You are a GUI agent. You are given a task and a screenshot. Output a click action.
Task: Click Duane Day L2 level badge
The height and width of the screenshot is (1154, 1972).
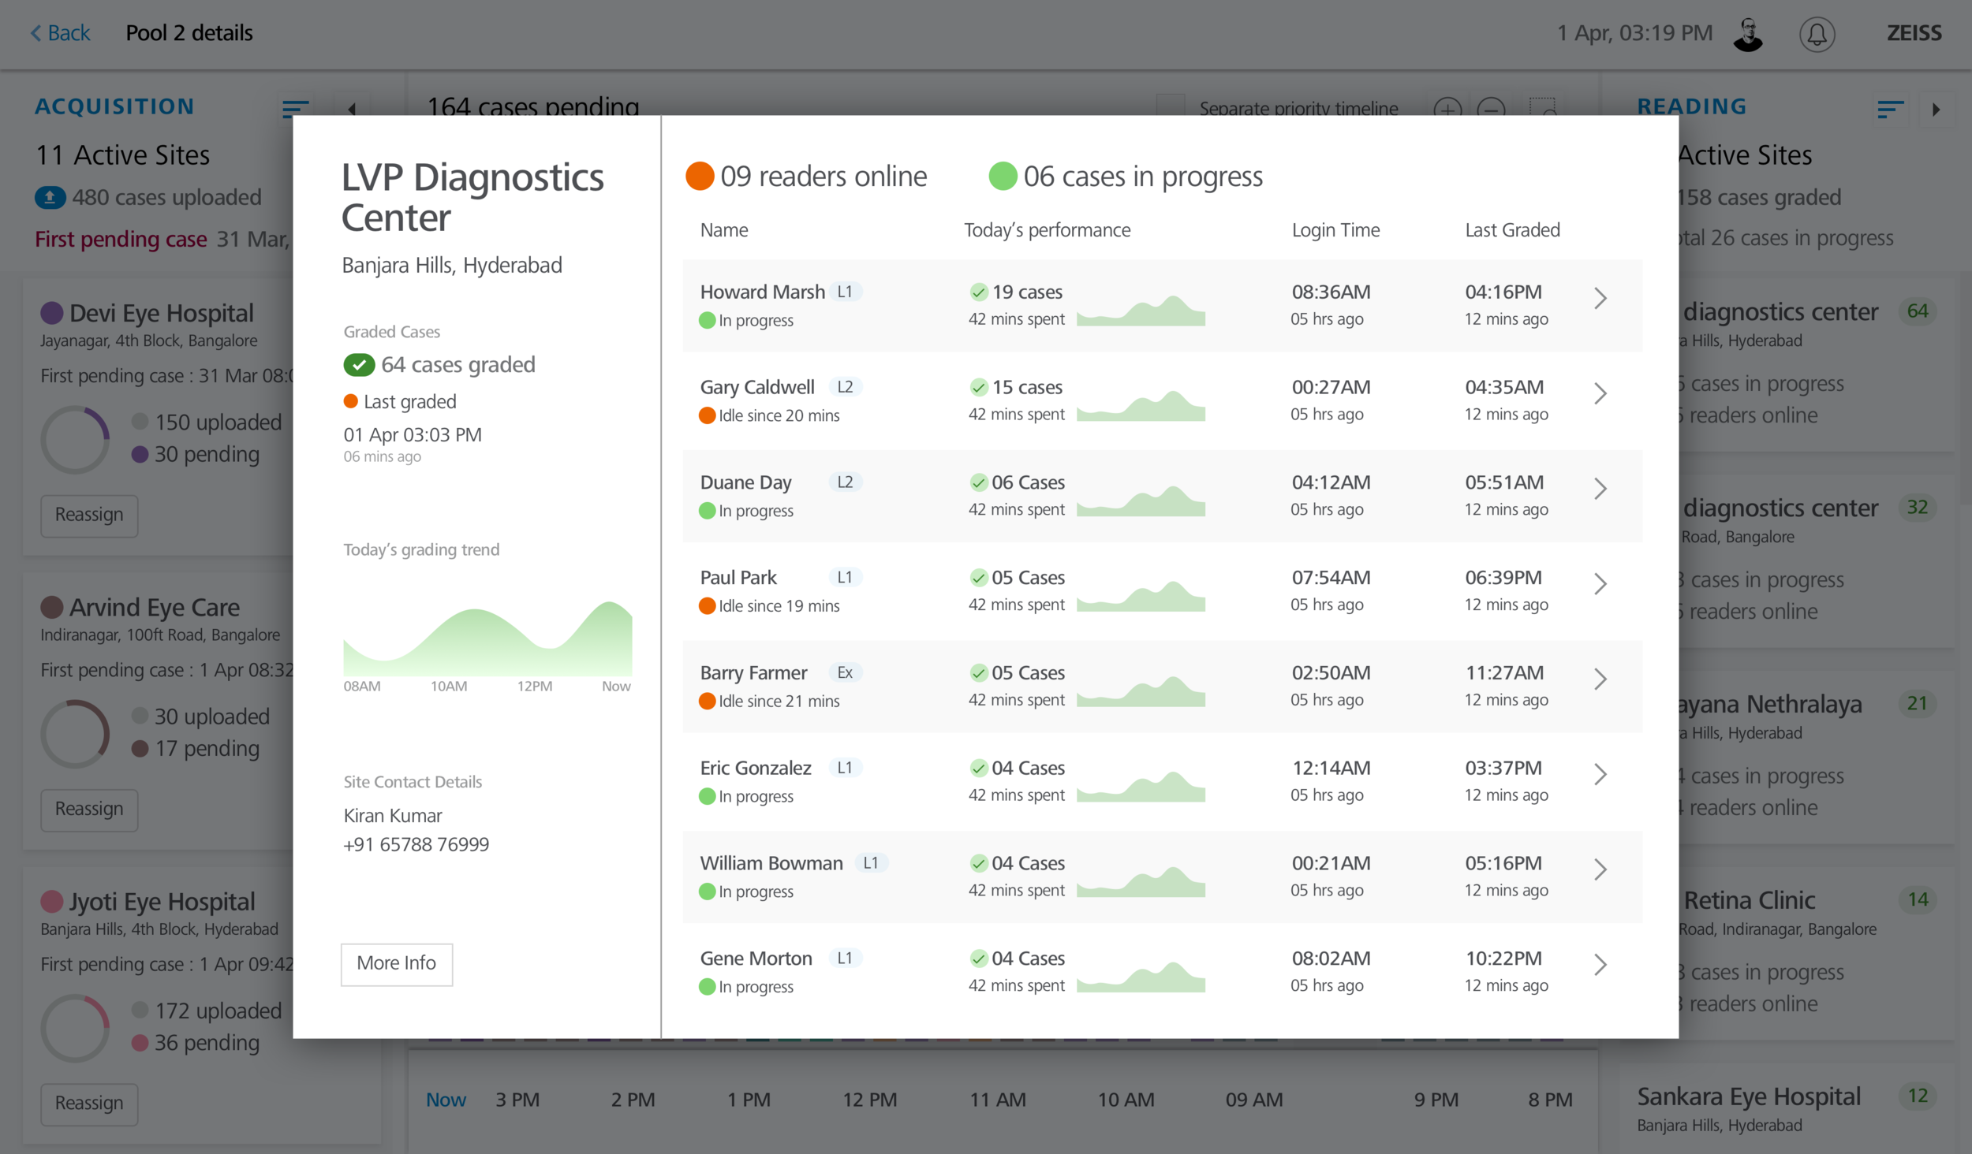coord(845,482)
